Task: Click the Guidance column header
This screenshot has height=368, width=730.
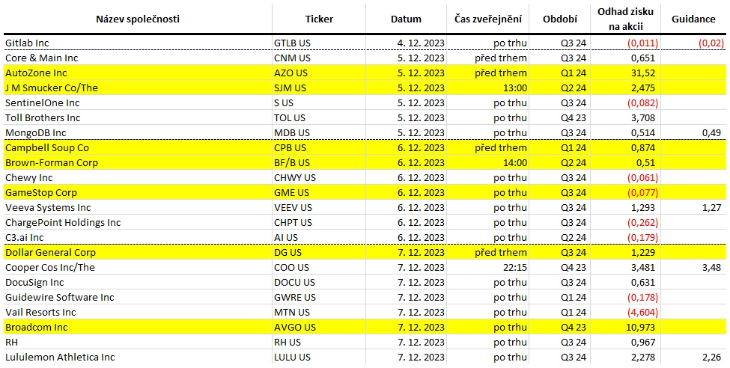Action: click(693, 19)
